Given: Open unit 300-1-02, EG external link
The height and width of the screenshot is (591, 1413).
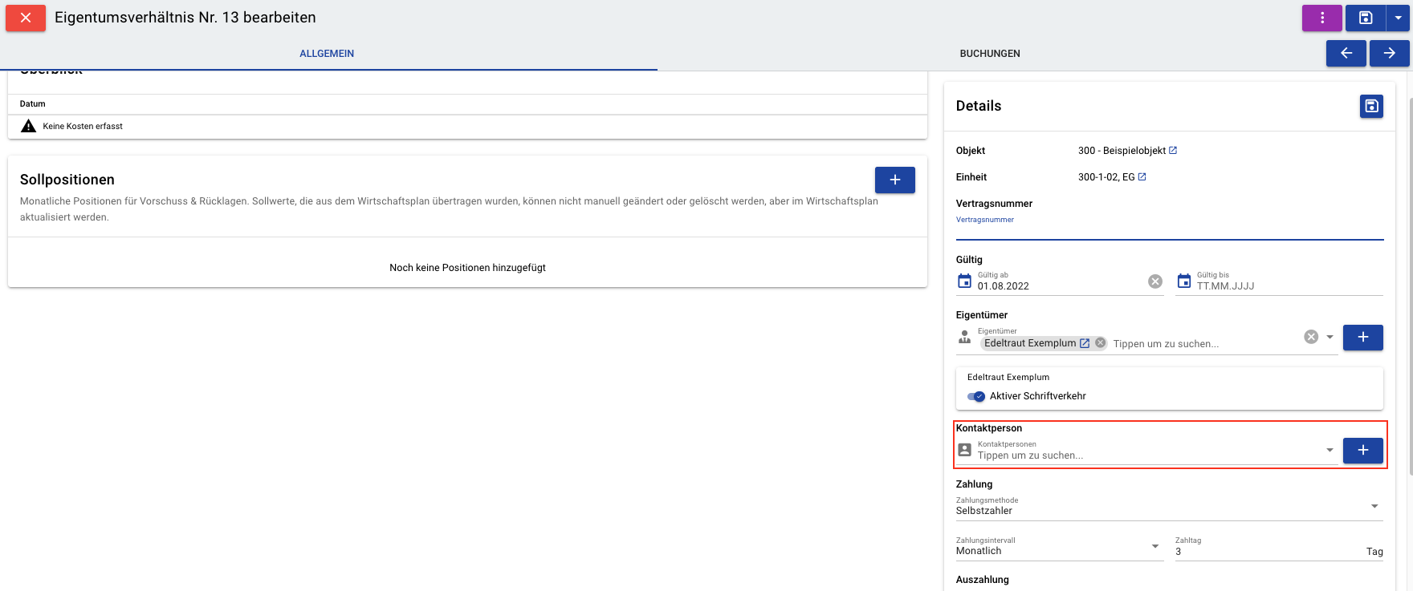Looking at the screenshot, I should 1142,176.
